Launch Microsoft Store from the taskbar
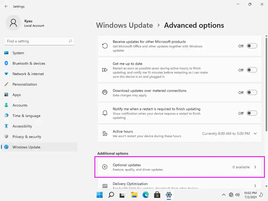Viewport: 268px width, 201px height. click(157, 195)
